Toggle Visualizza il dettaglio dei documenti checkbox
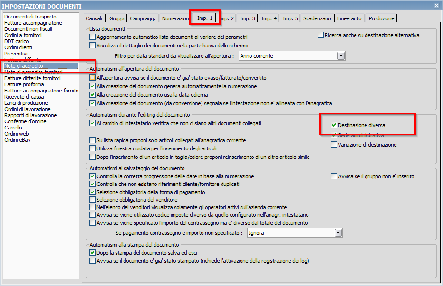Viewport: 443px width, 286px height. (92, 46)
